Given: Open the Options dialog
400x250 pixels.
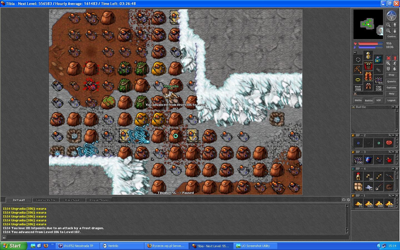Looking at the screenshot, I should coord(391,87).
